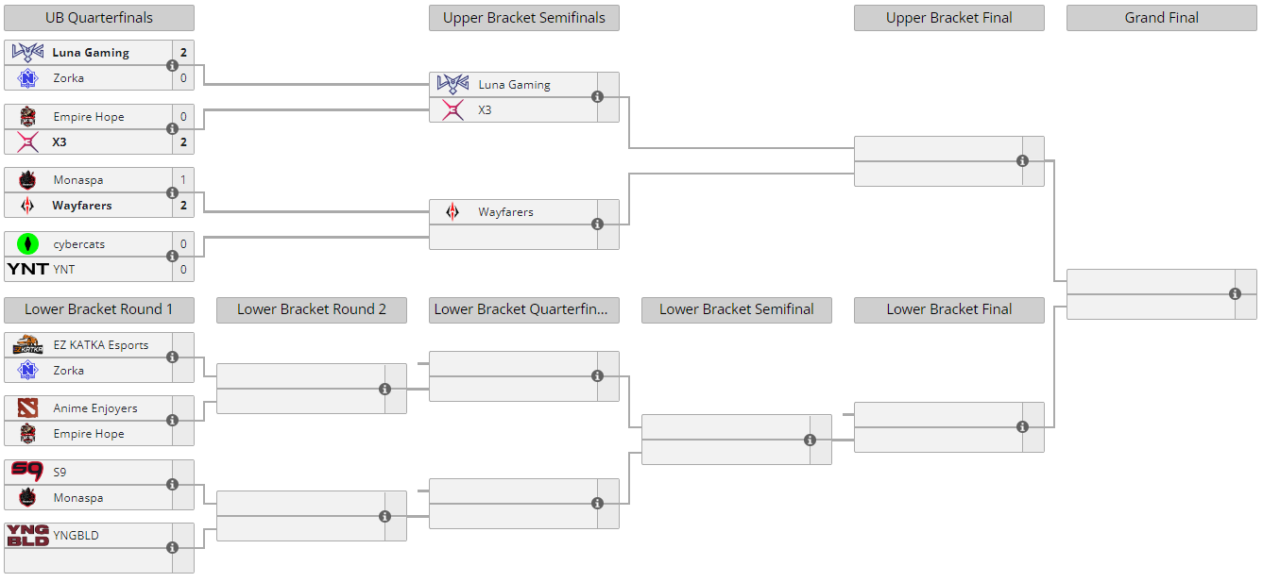The height and width of the screenshot is (582, 1263).
Task: Open the Anime Enjoyers team name
Action: [x=95, y=408]
